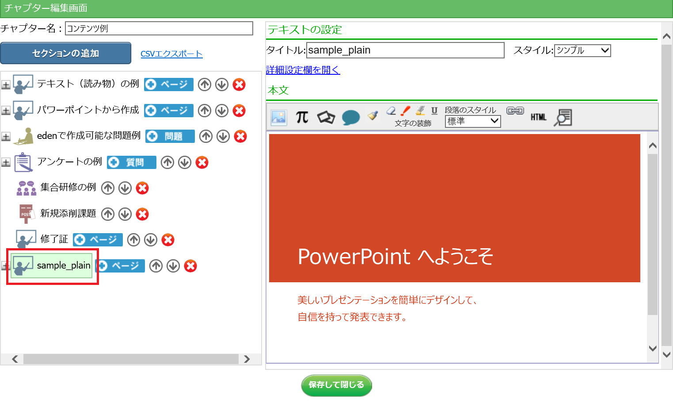Click the 保存して閉じる button
The width and height of the screenshot is (673, 411).
pos(337,385)
